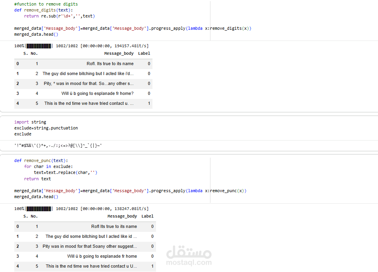The height and width of the screenshot is (272, 378).
Task: Click the 'def remove_digits(text):' line
Action: 43,10
